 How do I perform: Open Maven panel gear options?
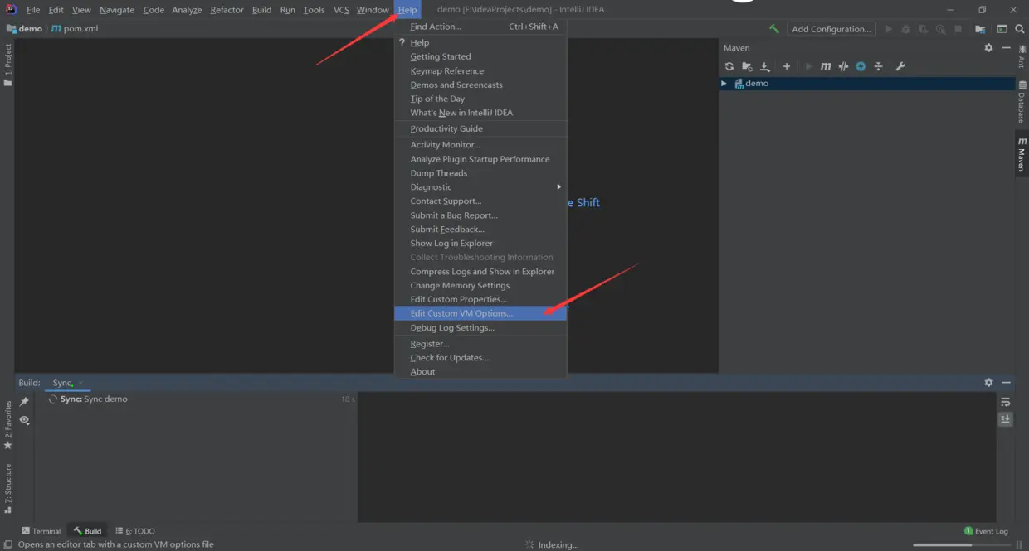point(988,48)
